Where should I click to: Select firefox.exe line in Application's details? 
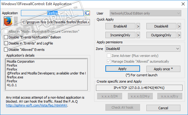pos(15,77)
